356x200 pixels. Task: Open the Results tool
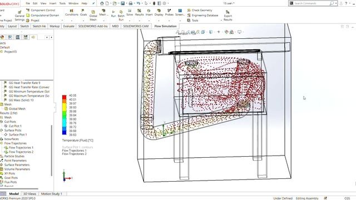139,12
